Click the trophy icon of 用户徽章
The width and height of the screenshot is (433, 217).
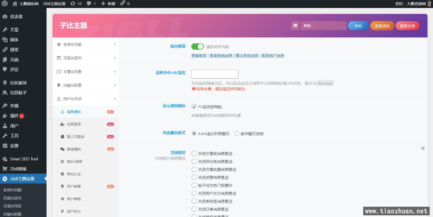62,186
